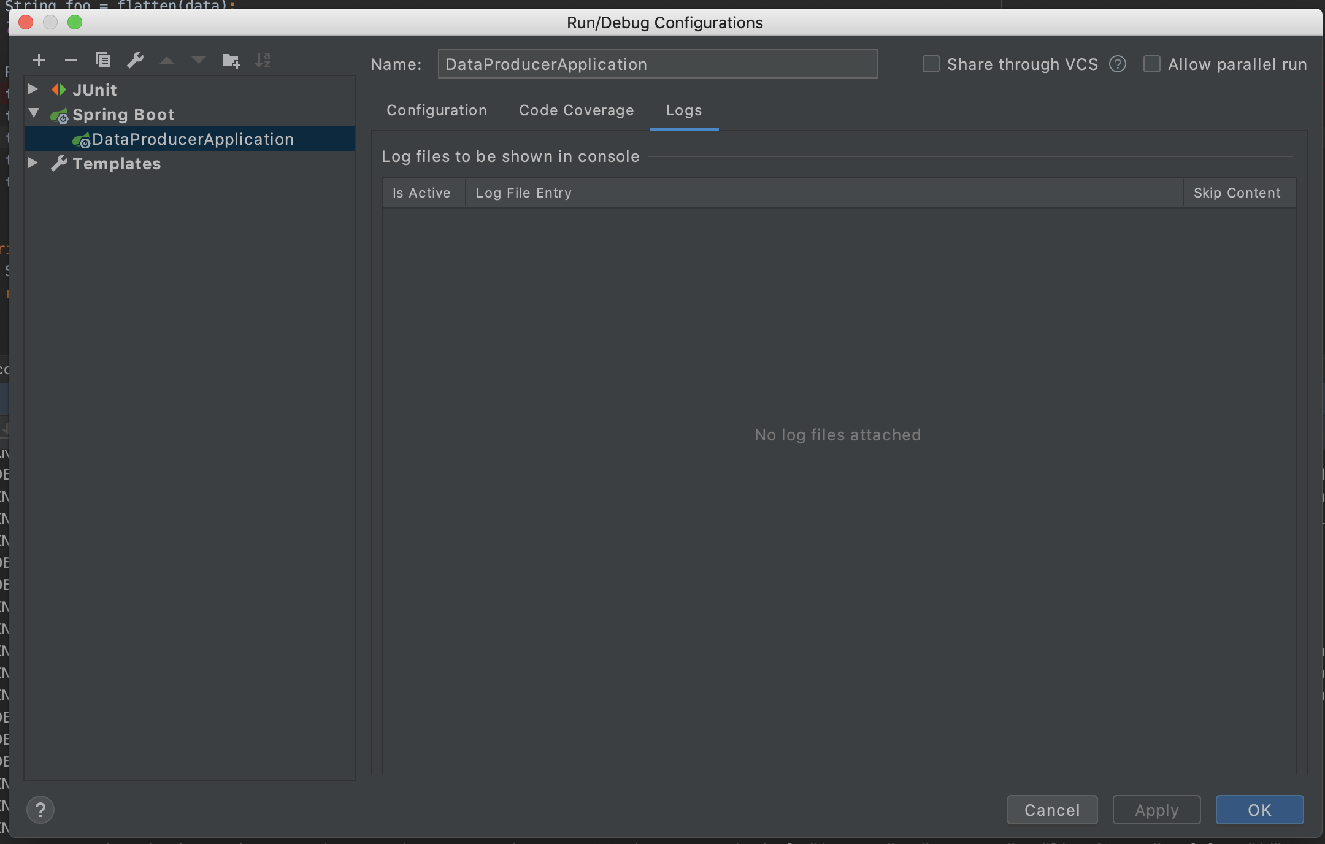Expand the JUnit tree node

tap(33, 90)
